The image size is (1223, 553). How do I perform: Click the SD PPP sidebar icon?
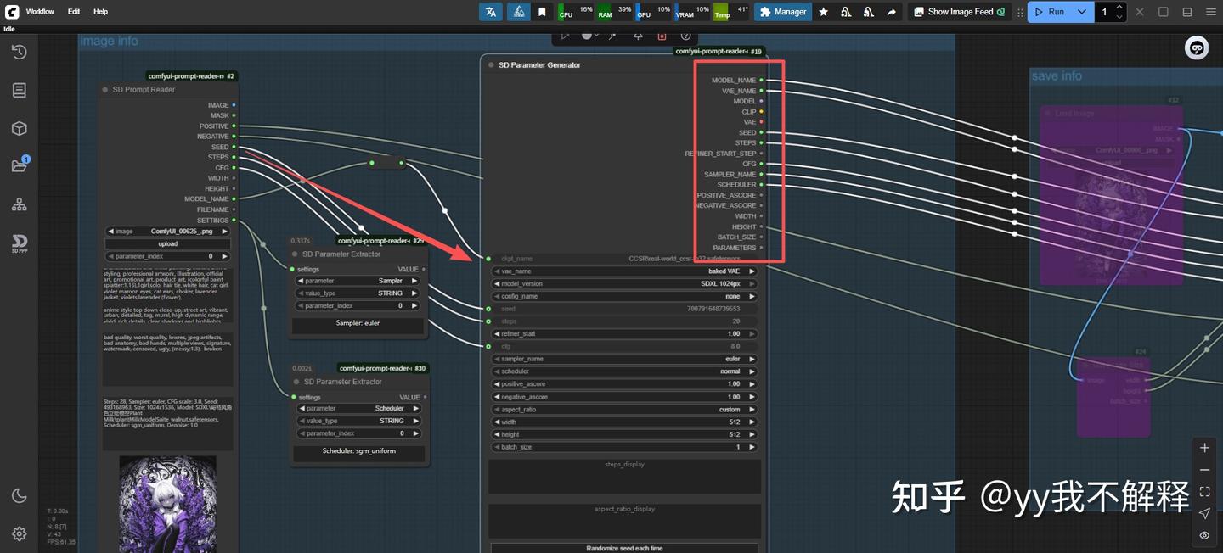[19, 243]
